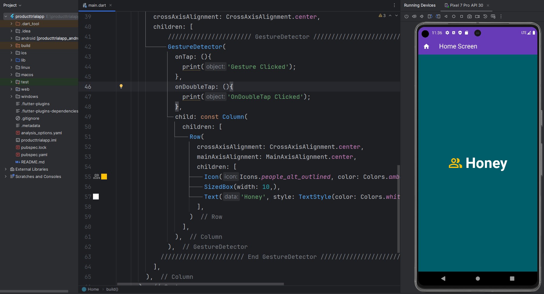Click the build() breadcrumb in the status bar
Viewport: 544px width, 294px height.
pos(112,289)
